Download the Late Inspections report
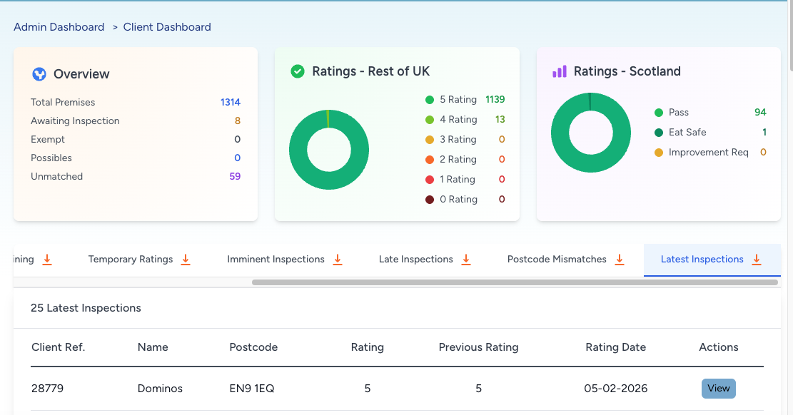 (466, 260)
